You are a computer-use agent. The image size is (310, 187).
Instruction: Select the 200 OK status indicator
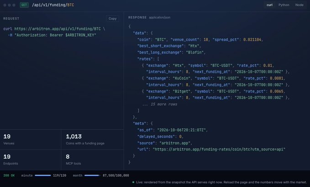click(9, 176)
